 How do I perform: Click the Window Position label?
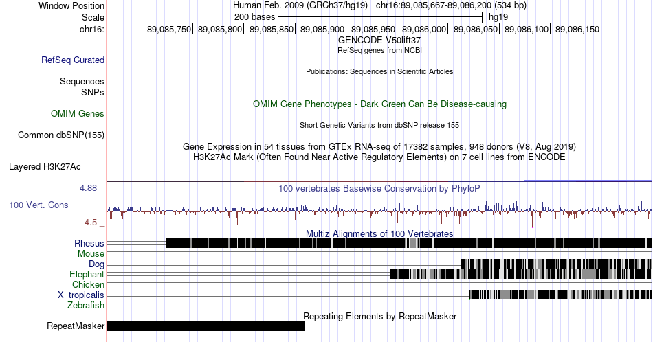(71, 5)
